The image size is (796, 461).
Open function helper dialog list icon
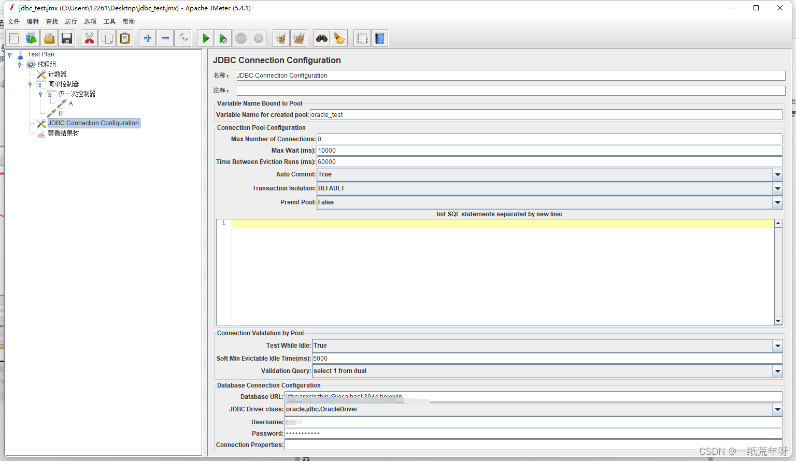(x=362, y=38)
